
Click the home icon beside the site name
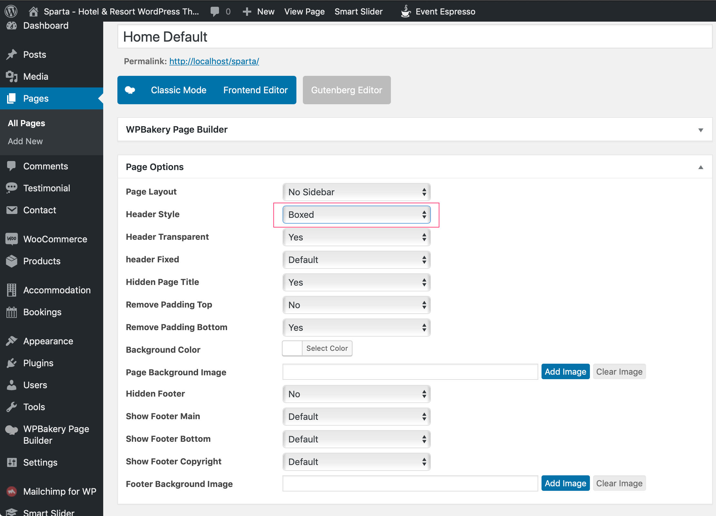[x=33, y=12]
